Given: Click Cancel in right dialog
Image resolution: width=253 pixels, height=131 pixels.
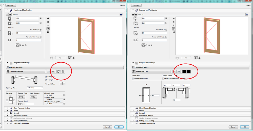Looking at the screenshot, I should coord(233,127).
